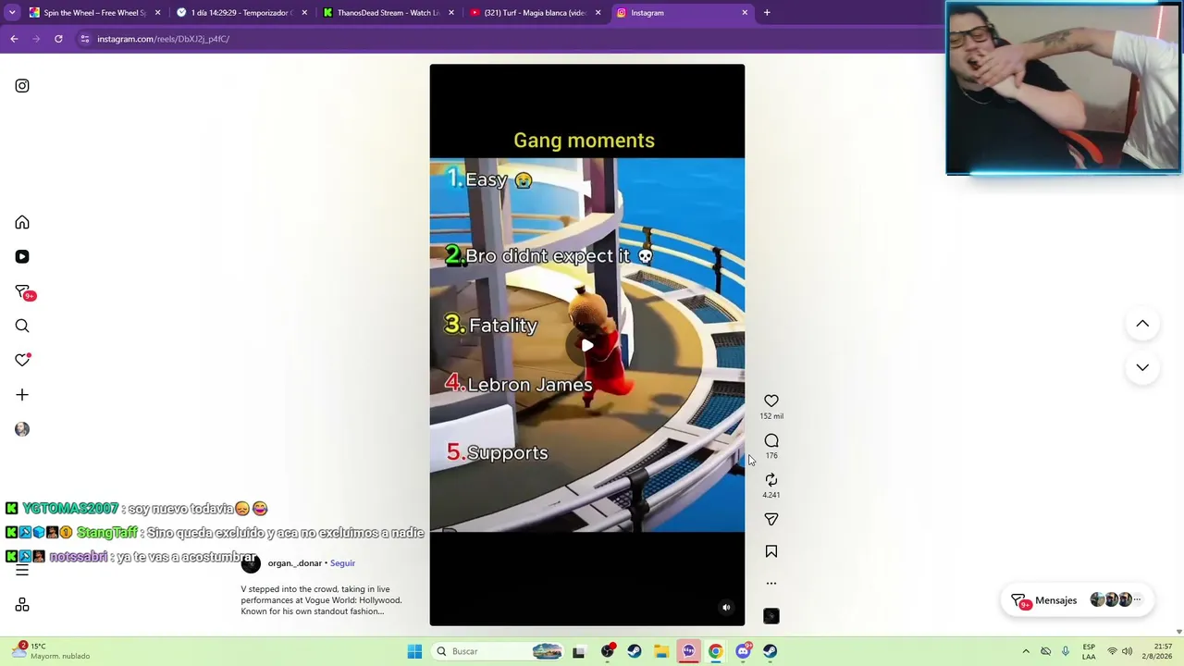The height and width of the screenshot is (666, 1184).
Task: Follow organ._.donar with Seguir link
Action: [x=342, y=563]
